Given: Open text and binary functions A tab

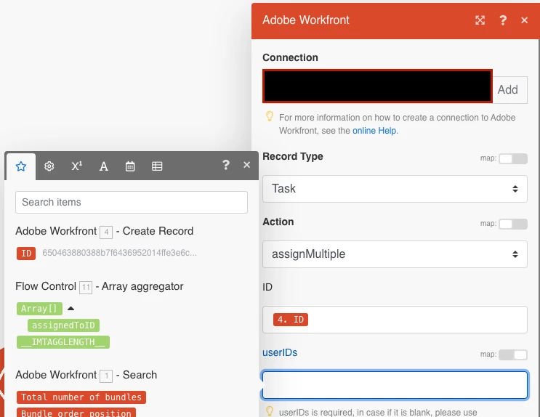Looking at the screenshot, I should [x=103, y=166].
